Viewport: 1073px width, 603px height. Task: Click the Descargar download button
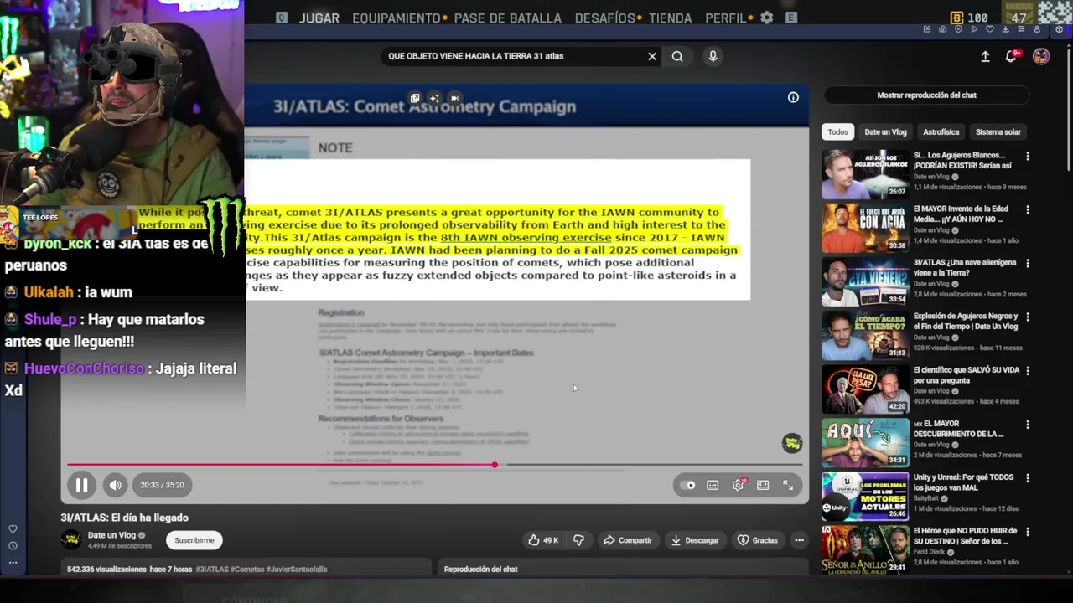[x=695, y=540]
